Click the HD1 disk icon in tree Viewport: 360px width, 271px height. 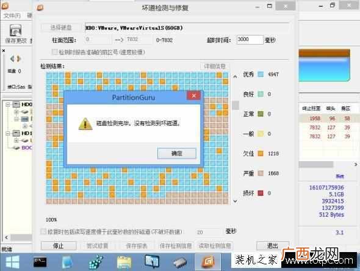pos(16,133)
